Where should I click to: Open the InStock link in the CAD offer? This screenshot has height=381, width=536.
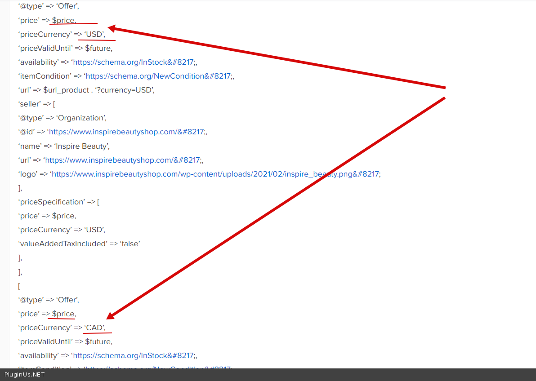click(134, 355)
